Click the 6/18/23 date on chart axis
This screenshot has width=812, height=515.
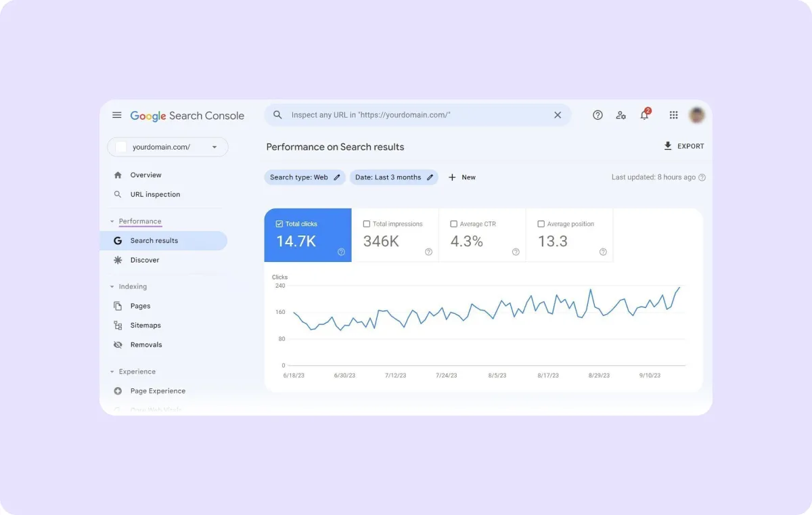(293, 375)
